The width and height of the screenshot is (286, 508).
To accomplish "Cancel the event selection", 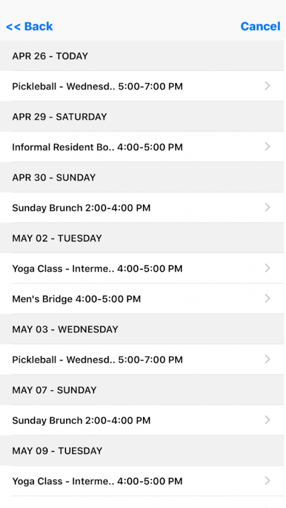I will click(260, 26).
